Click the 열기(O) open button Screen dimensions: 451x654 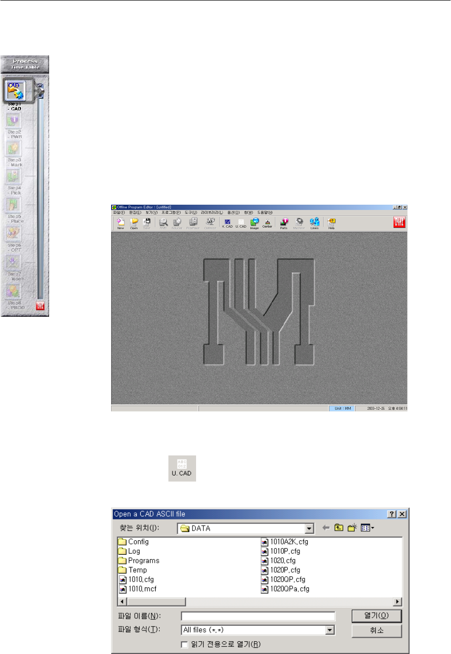point(377,616)
